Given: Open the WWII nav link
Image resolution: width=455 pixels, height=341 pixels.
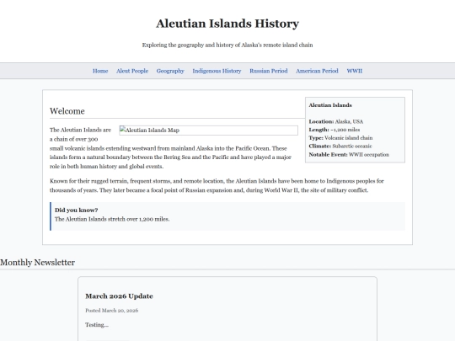Looking at the screenshot, I should (354, 71).
